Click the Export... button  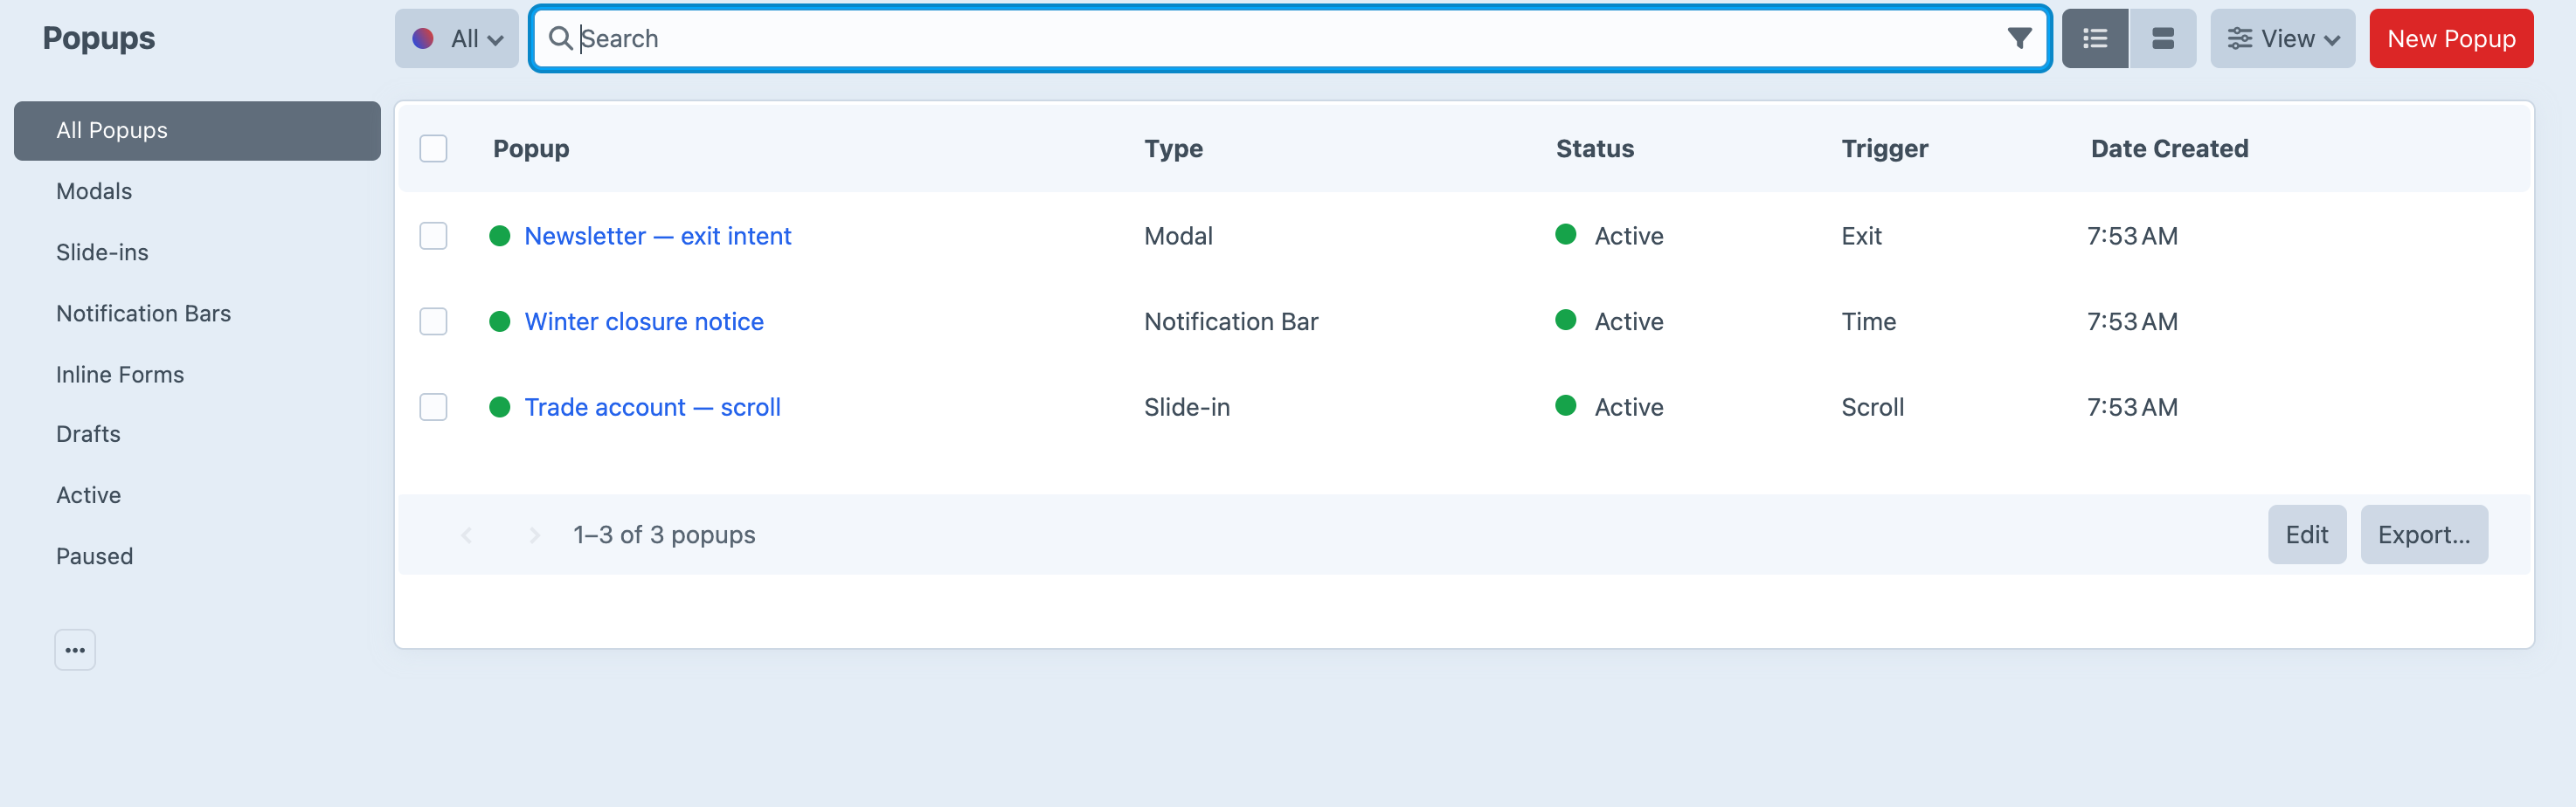coord(2424,535)
